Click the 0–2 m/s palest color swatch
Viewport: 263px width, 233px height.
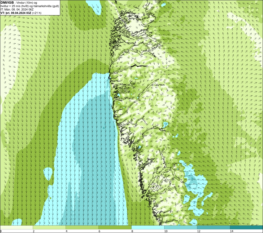16,227
